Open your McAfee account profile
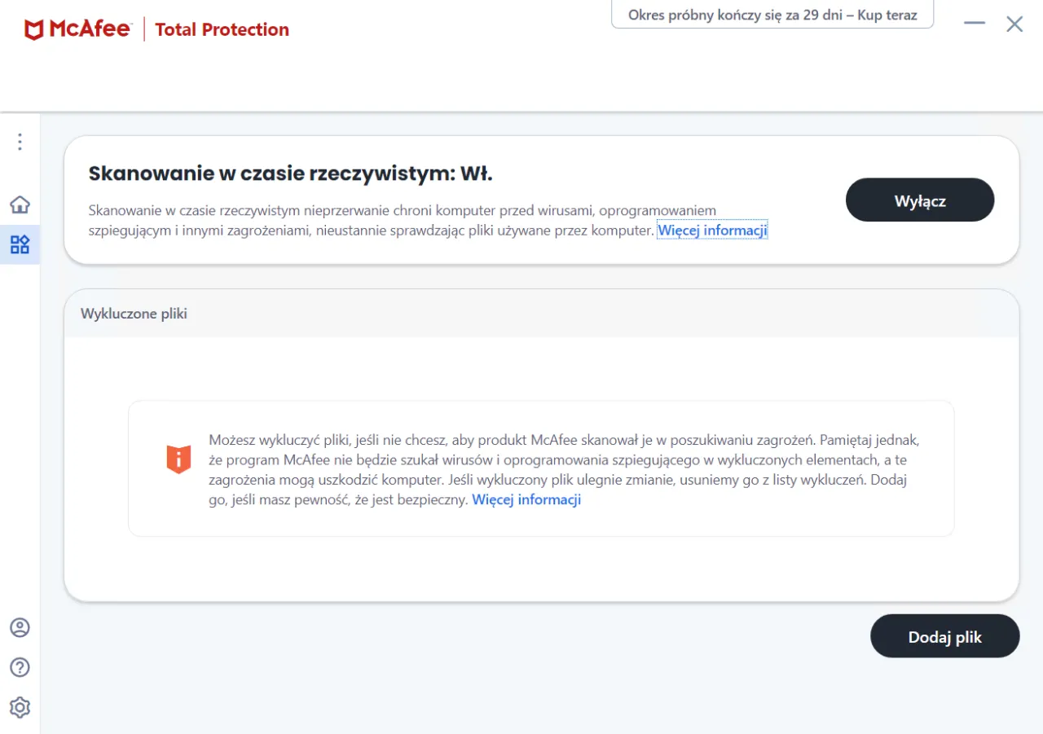The width and height of the screenshot is (1043, 734). [20, 627]
